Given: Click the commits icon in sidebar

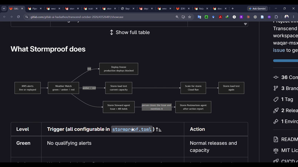Looking at the screenshot, I should [276, 77].
